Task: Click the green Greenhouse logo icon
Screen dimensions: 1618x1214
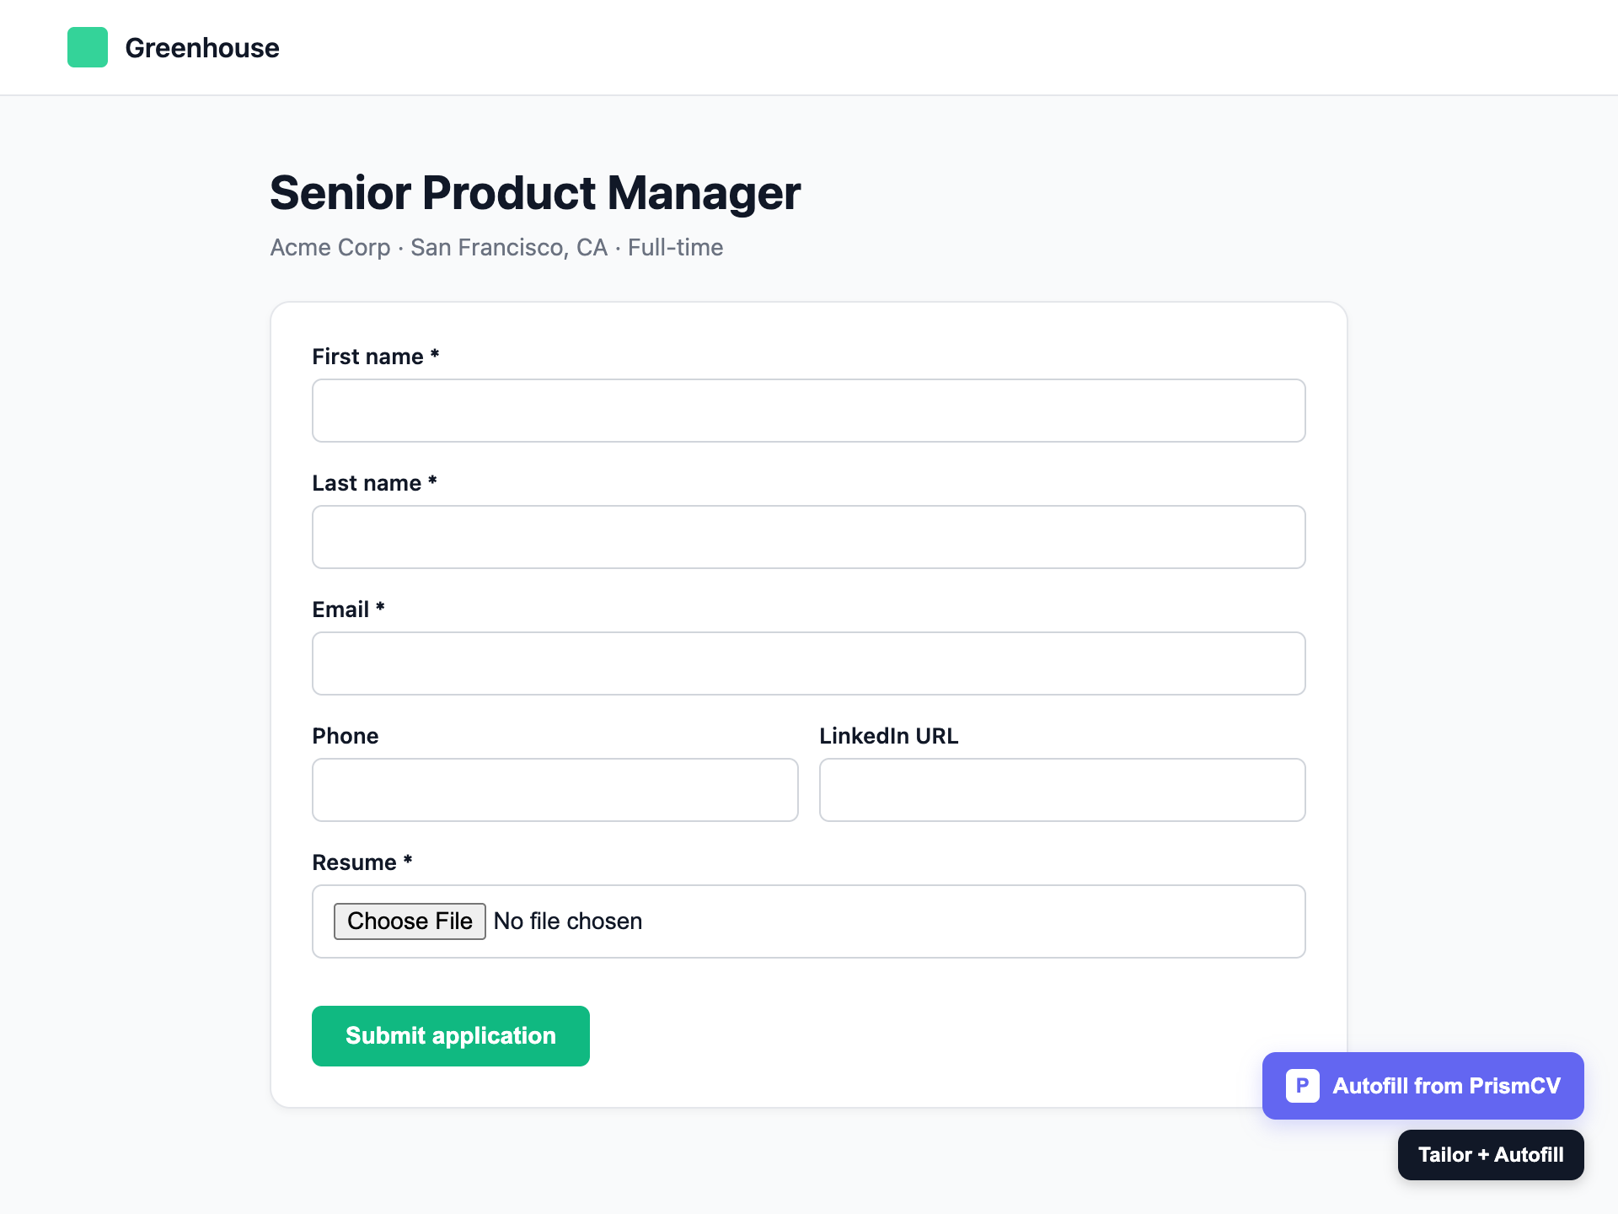Action: click(x=88, y=47)
